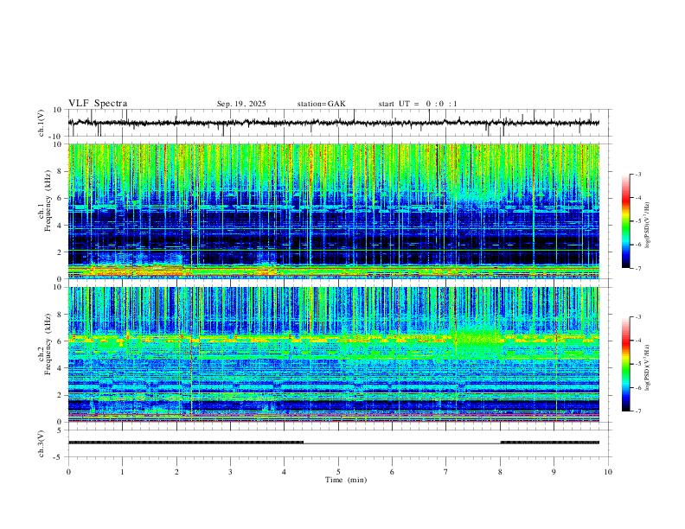Viewport: 685px width, 529px height.
Task: Click the "-5" tick on ch.2 colorbar
Action: point(638,364)
